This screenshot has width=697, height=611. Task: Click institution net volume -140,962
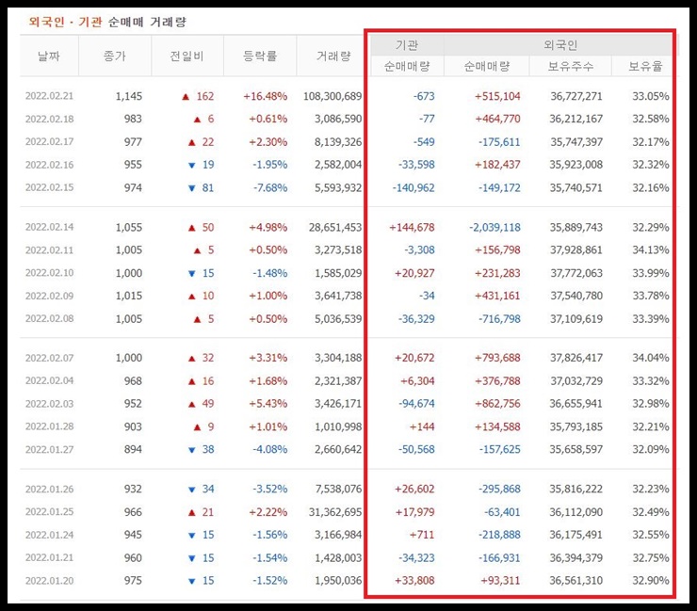pos(413,188)
